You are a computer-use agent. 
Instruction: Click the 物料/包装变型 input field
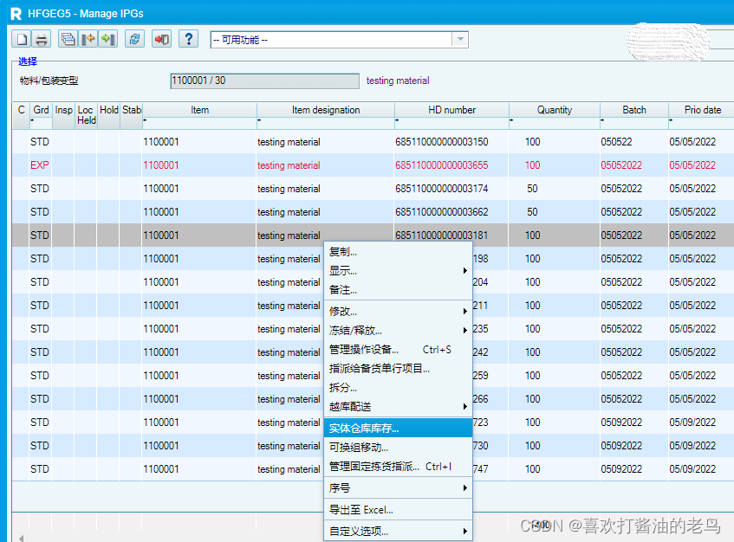coord(264,81)
